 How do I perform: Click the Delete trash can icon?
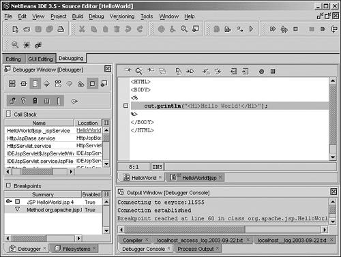click(x=117, y=29)
